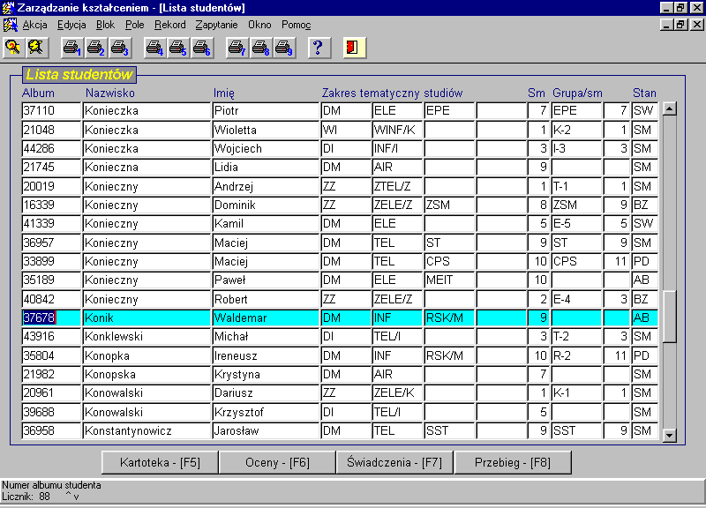Click the vertical scrollbar thumb
Viewport: 706px width, 508px height.
click(x=670, y=317)
